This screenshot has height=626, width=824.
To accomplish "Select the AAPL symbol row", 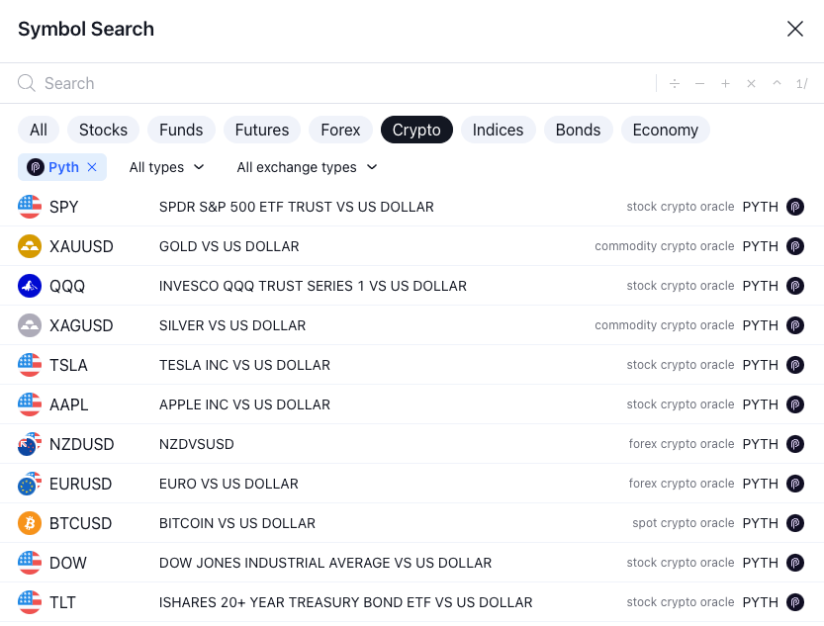I will (x=412, y=404).
